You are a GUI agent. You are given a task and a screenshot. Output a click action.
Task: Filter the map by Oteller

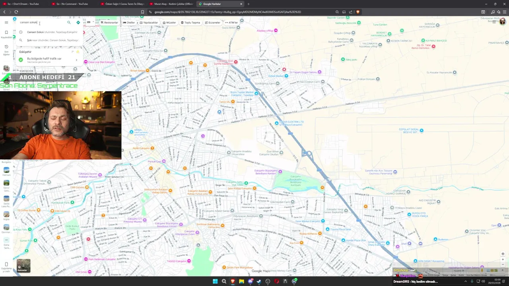(129, 23)
